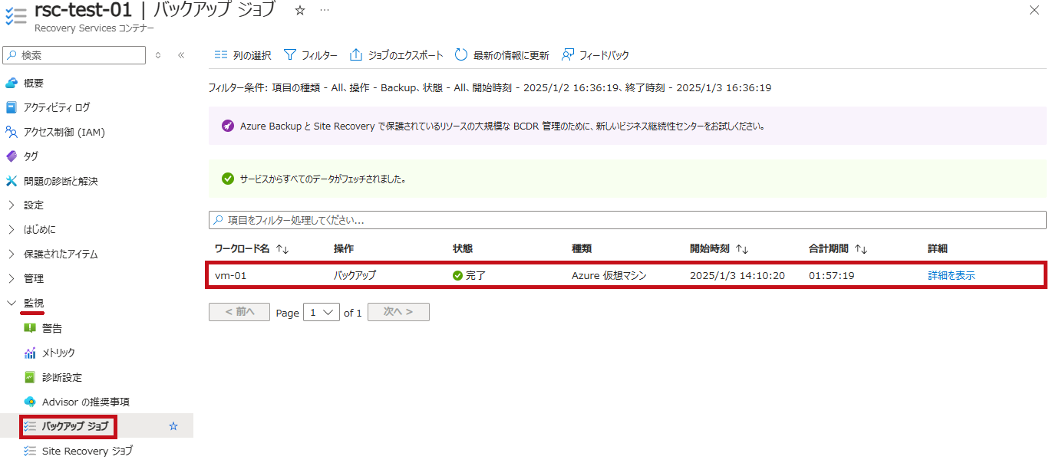Open タグ in the sidebar
Viewport: 1049px width, 463px height.
[31, 156]
